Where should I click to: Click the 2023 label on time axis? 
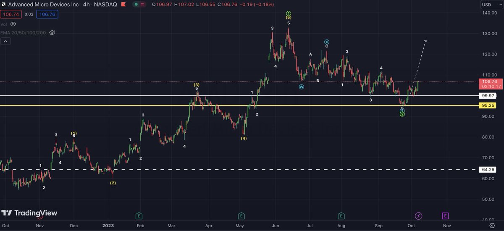tap(108, 225)
